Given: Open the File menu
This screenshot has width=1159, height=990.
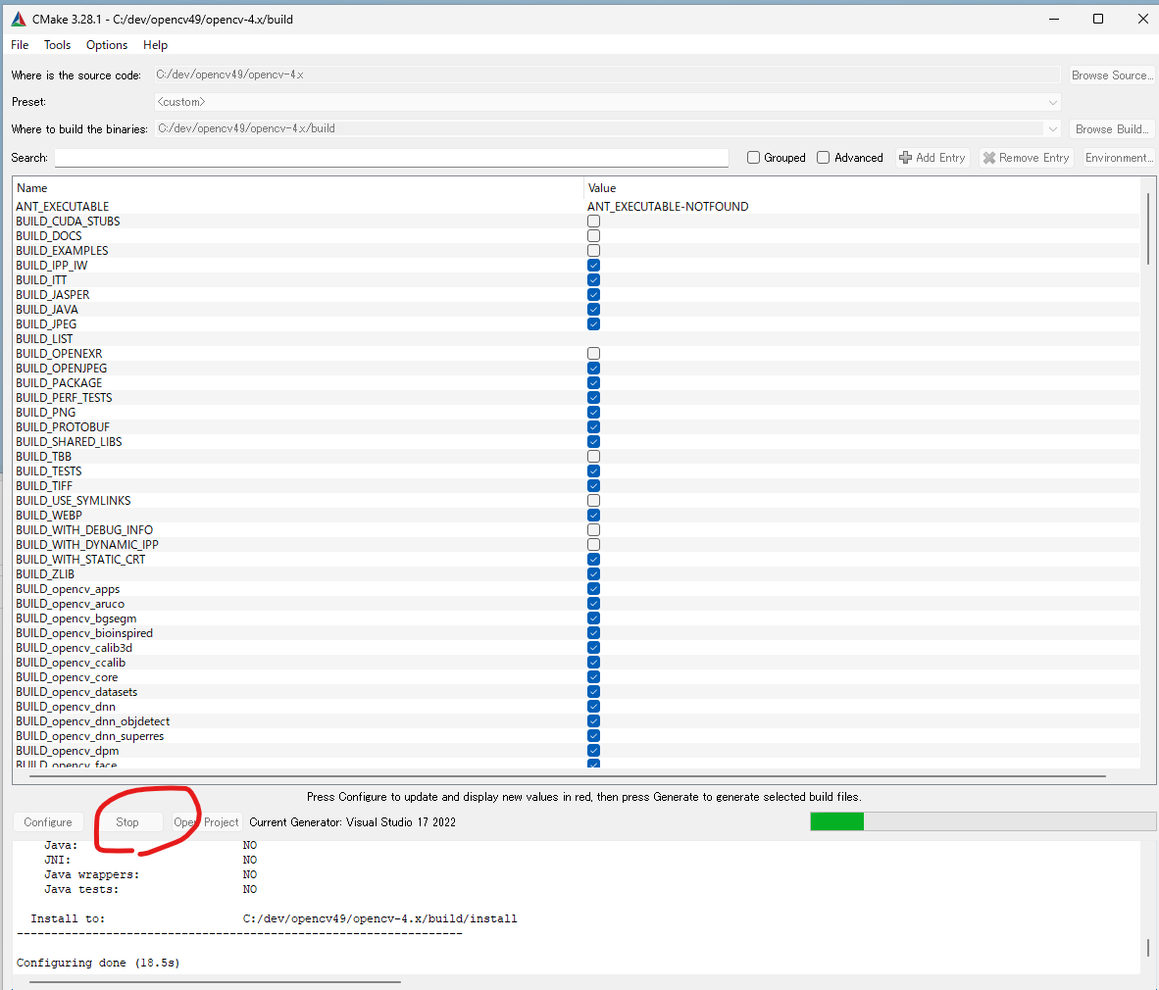Looking at the screenshot, I should [20, 45].
